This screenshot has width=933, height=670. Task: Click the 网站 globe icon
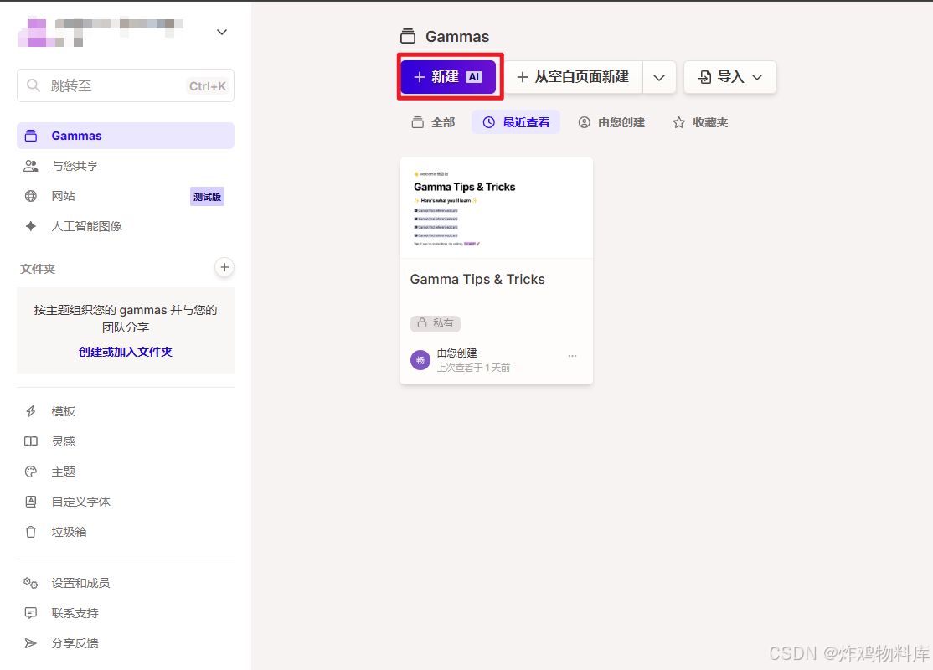tap(31, 196)
